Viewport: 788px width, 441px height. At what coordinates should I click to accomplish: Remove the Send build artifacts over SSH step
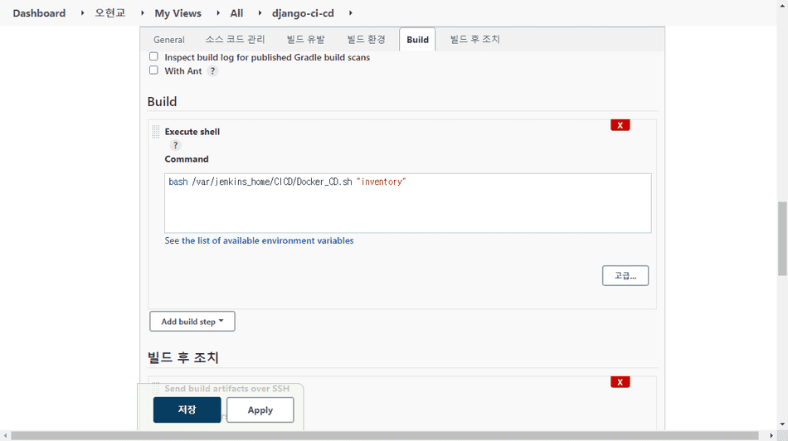(x=620, y=382)
